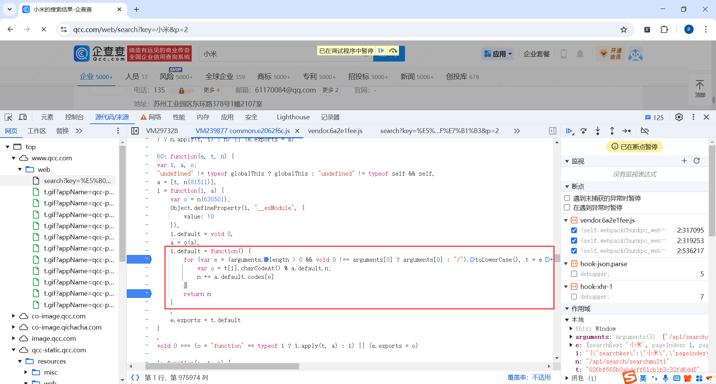Enable hook-json.parse debugger breakpoint
Screen dimensions: 716x384
pyautogui.click(x=574, y=274)
